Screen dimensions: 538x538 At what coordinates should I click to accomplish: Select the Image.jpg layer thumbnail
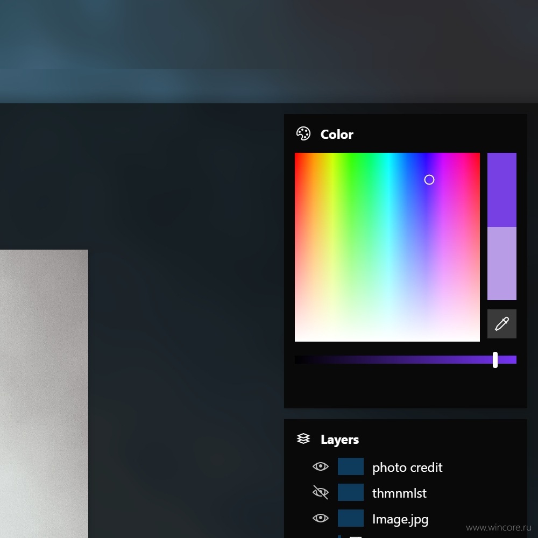351,518
